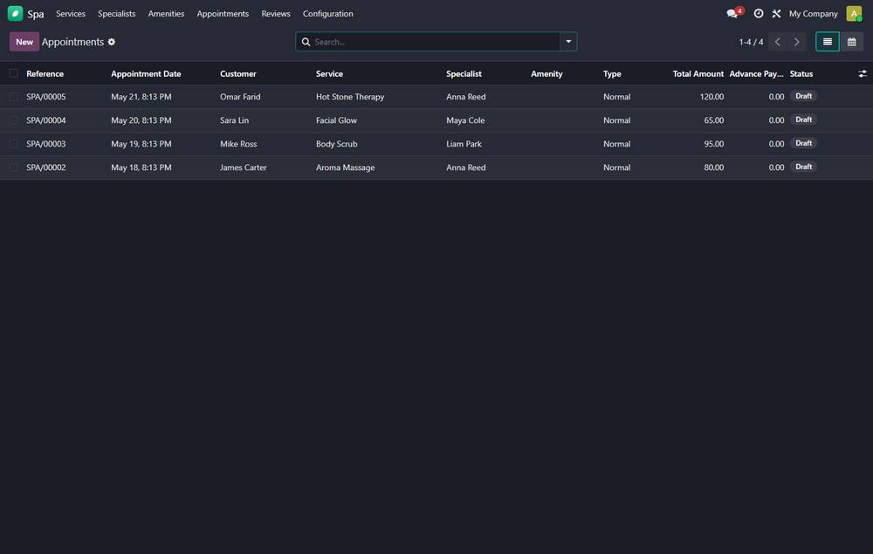Click specialist Liam Park
Screen dimensions: 873x554
point(464,143)
